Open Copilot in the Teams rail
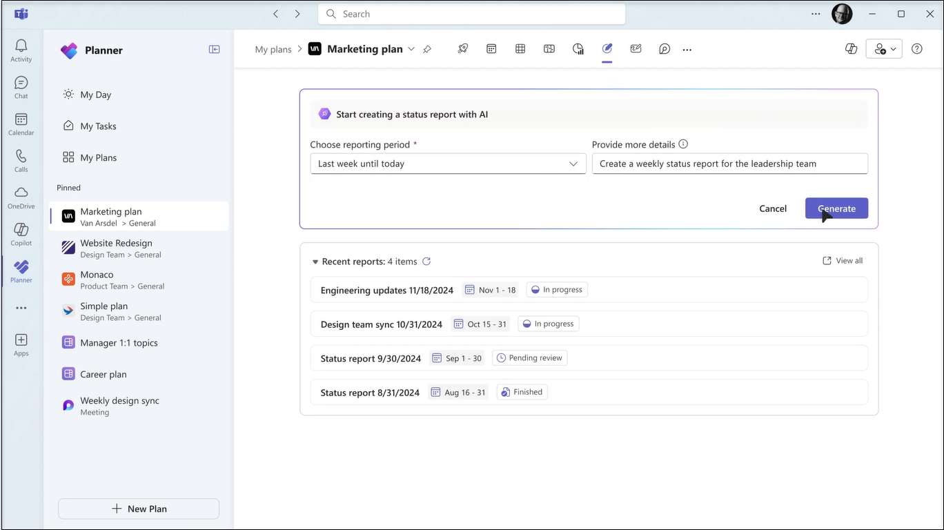 pyautogui.click(x=21, y=235)
